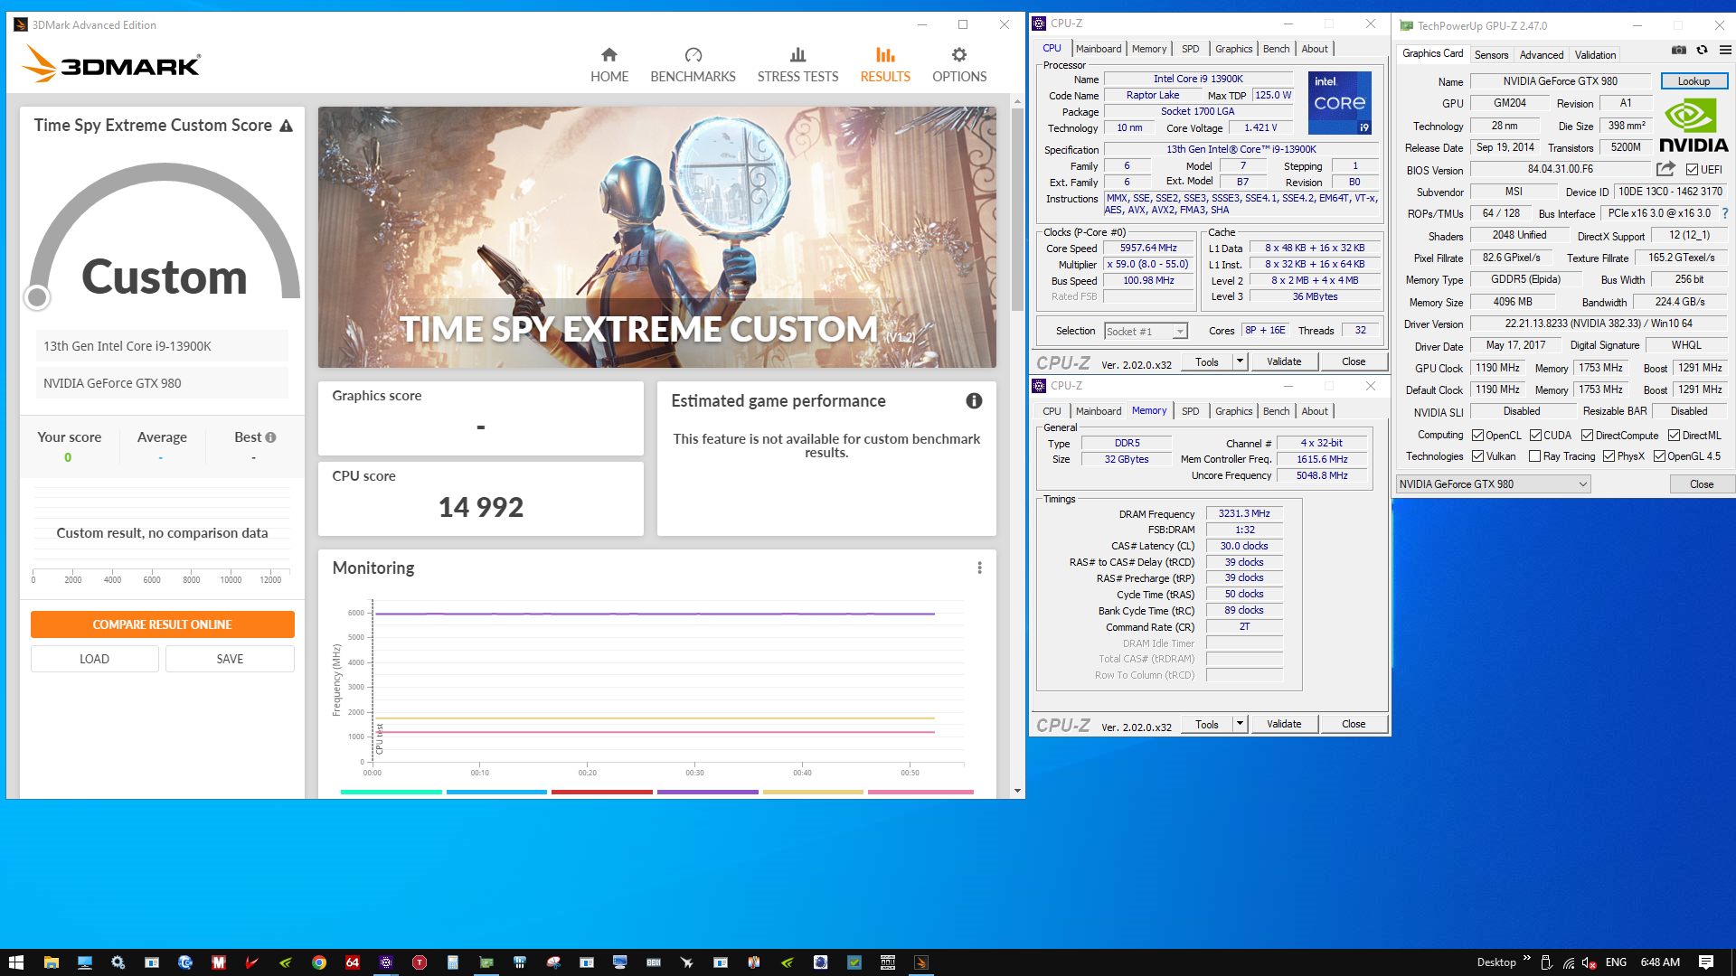Click the SAVE button in 3DMark
This screenshot has width=1736, height=976.
(230, 659)
